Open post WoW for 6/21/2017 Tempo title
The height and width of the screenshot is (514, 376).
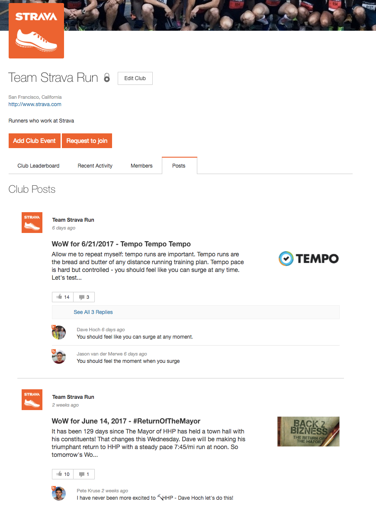[121, 244]
